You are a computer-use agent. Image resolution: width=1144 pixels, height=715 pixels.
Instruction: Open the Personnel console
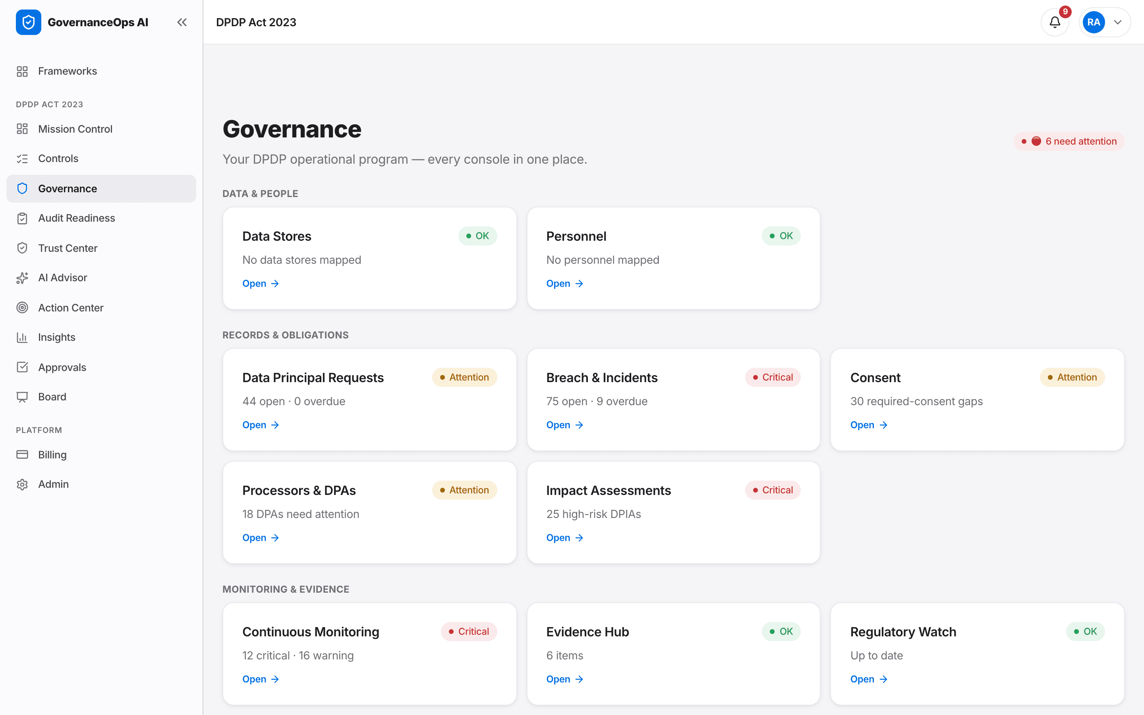pyautogui.click(x=564, y=284)
